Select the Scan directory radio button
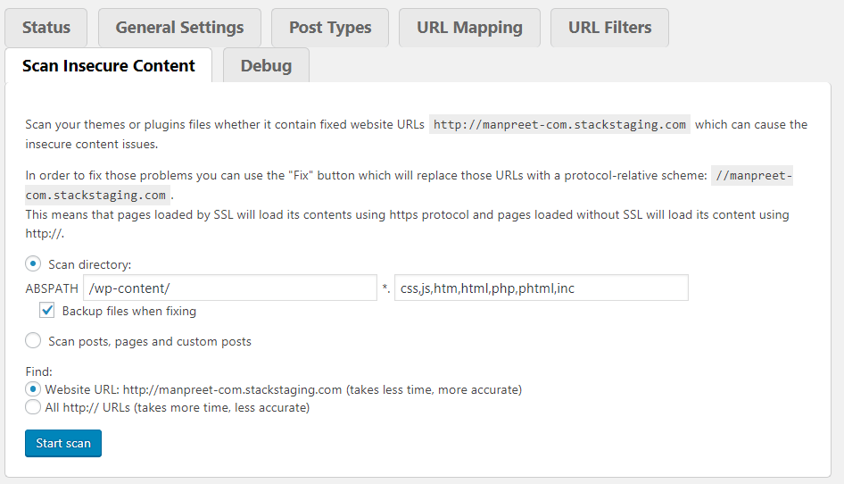 point(33,263)
